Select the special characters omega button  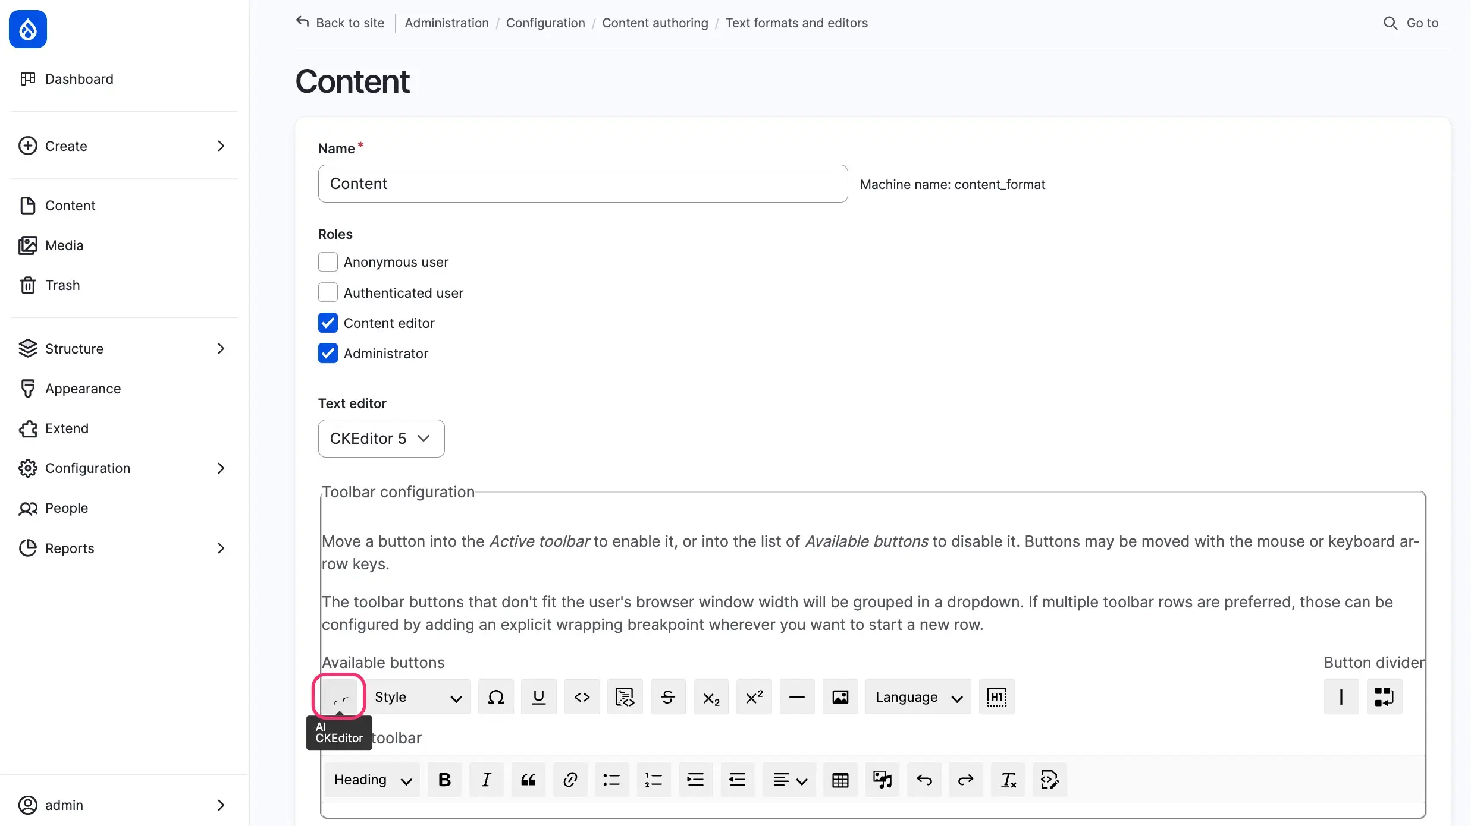pos(495,696)
